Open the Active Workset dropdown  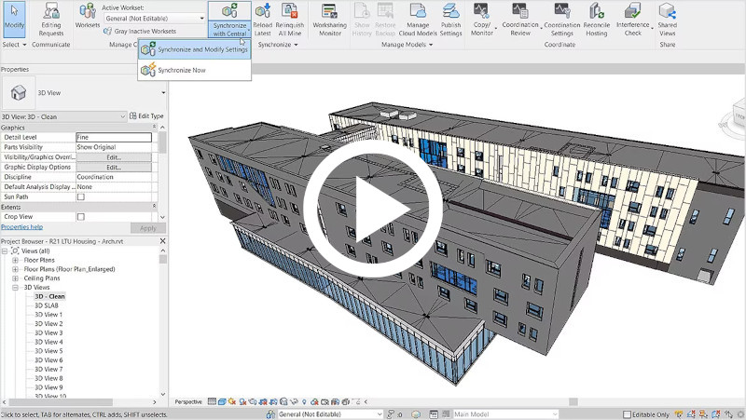(155, 18)
